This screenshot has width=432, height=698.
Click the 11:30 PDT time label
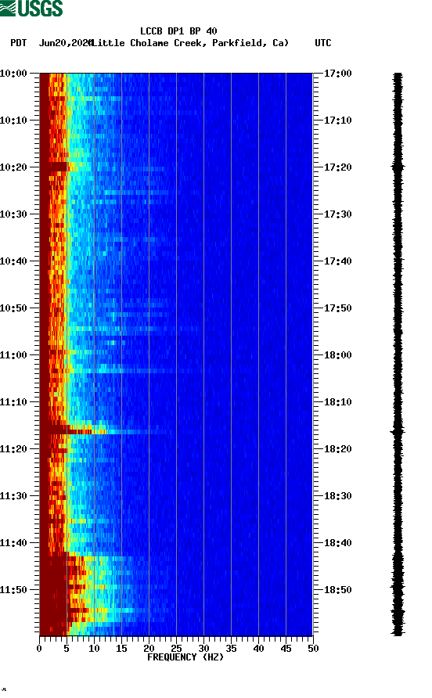(x=13, y=496)
